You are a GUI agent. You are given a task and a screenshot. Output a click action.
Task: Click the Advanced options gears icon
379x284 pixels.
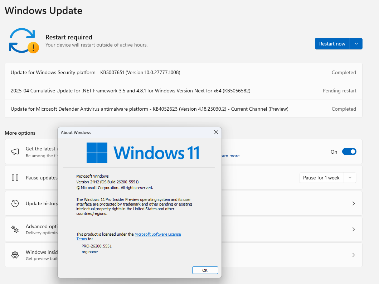pyautogui.click(x=15, y=229)
